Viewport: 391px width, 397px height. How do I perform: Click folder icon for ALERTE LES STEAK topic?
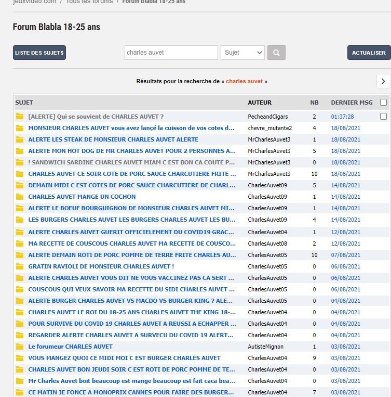pyautogui.click(x=20, y=139)
